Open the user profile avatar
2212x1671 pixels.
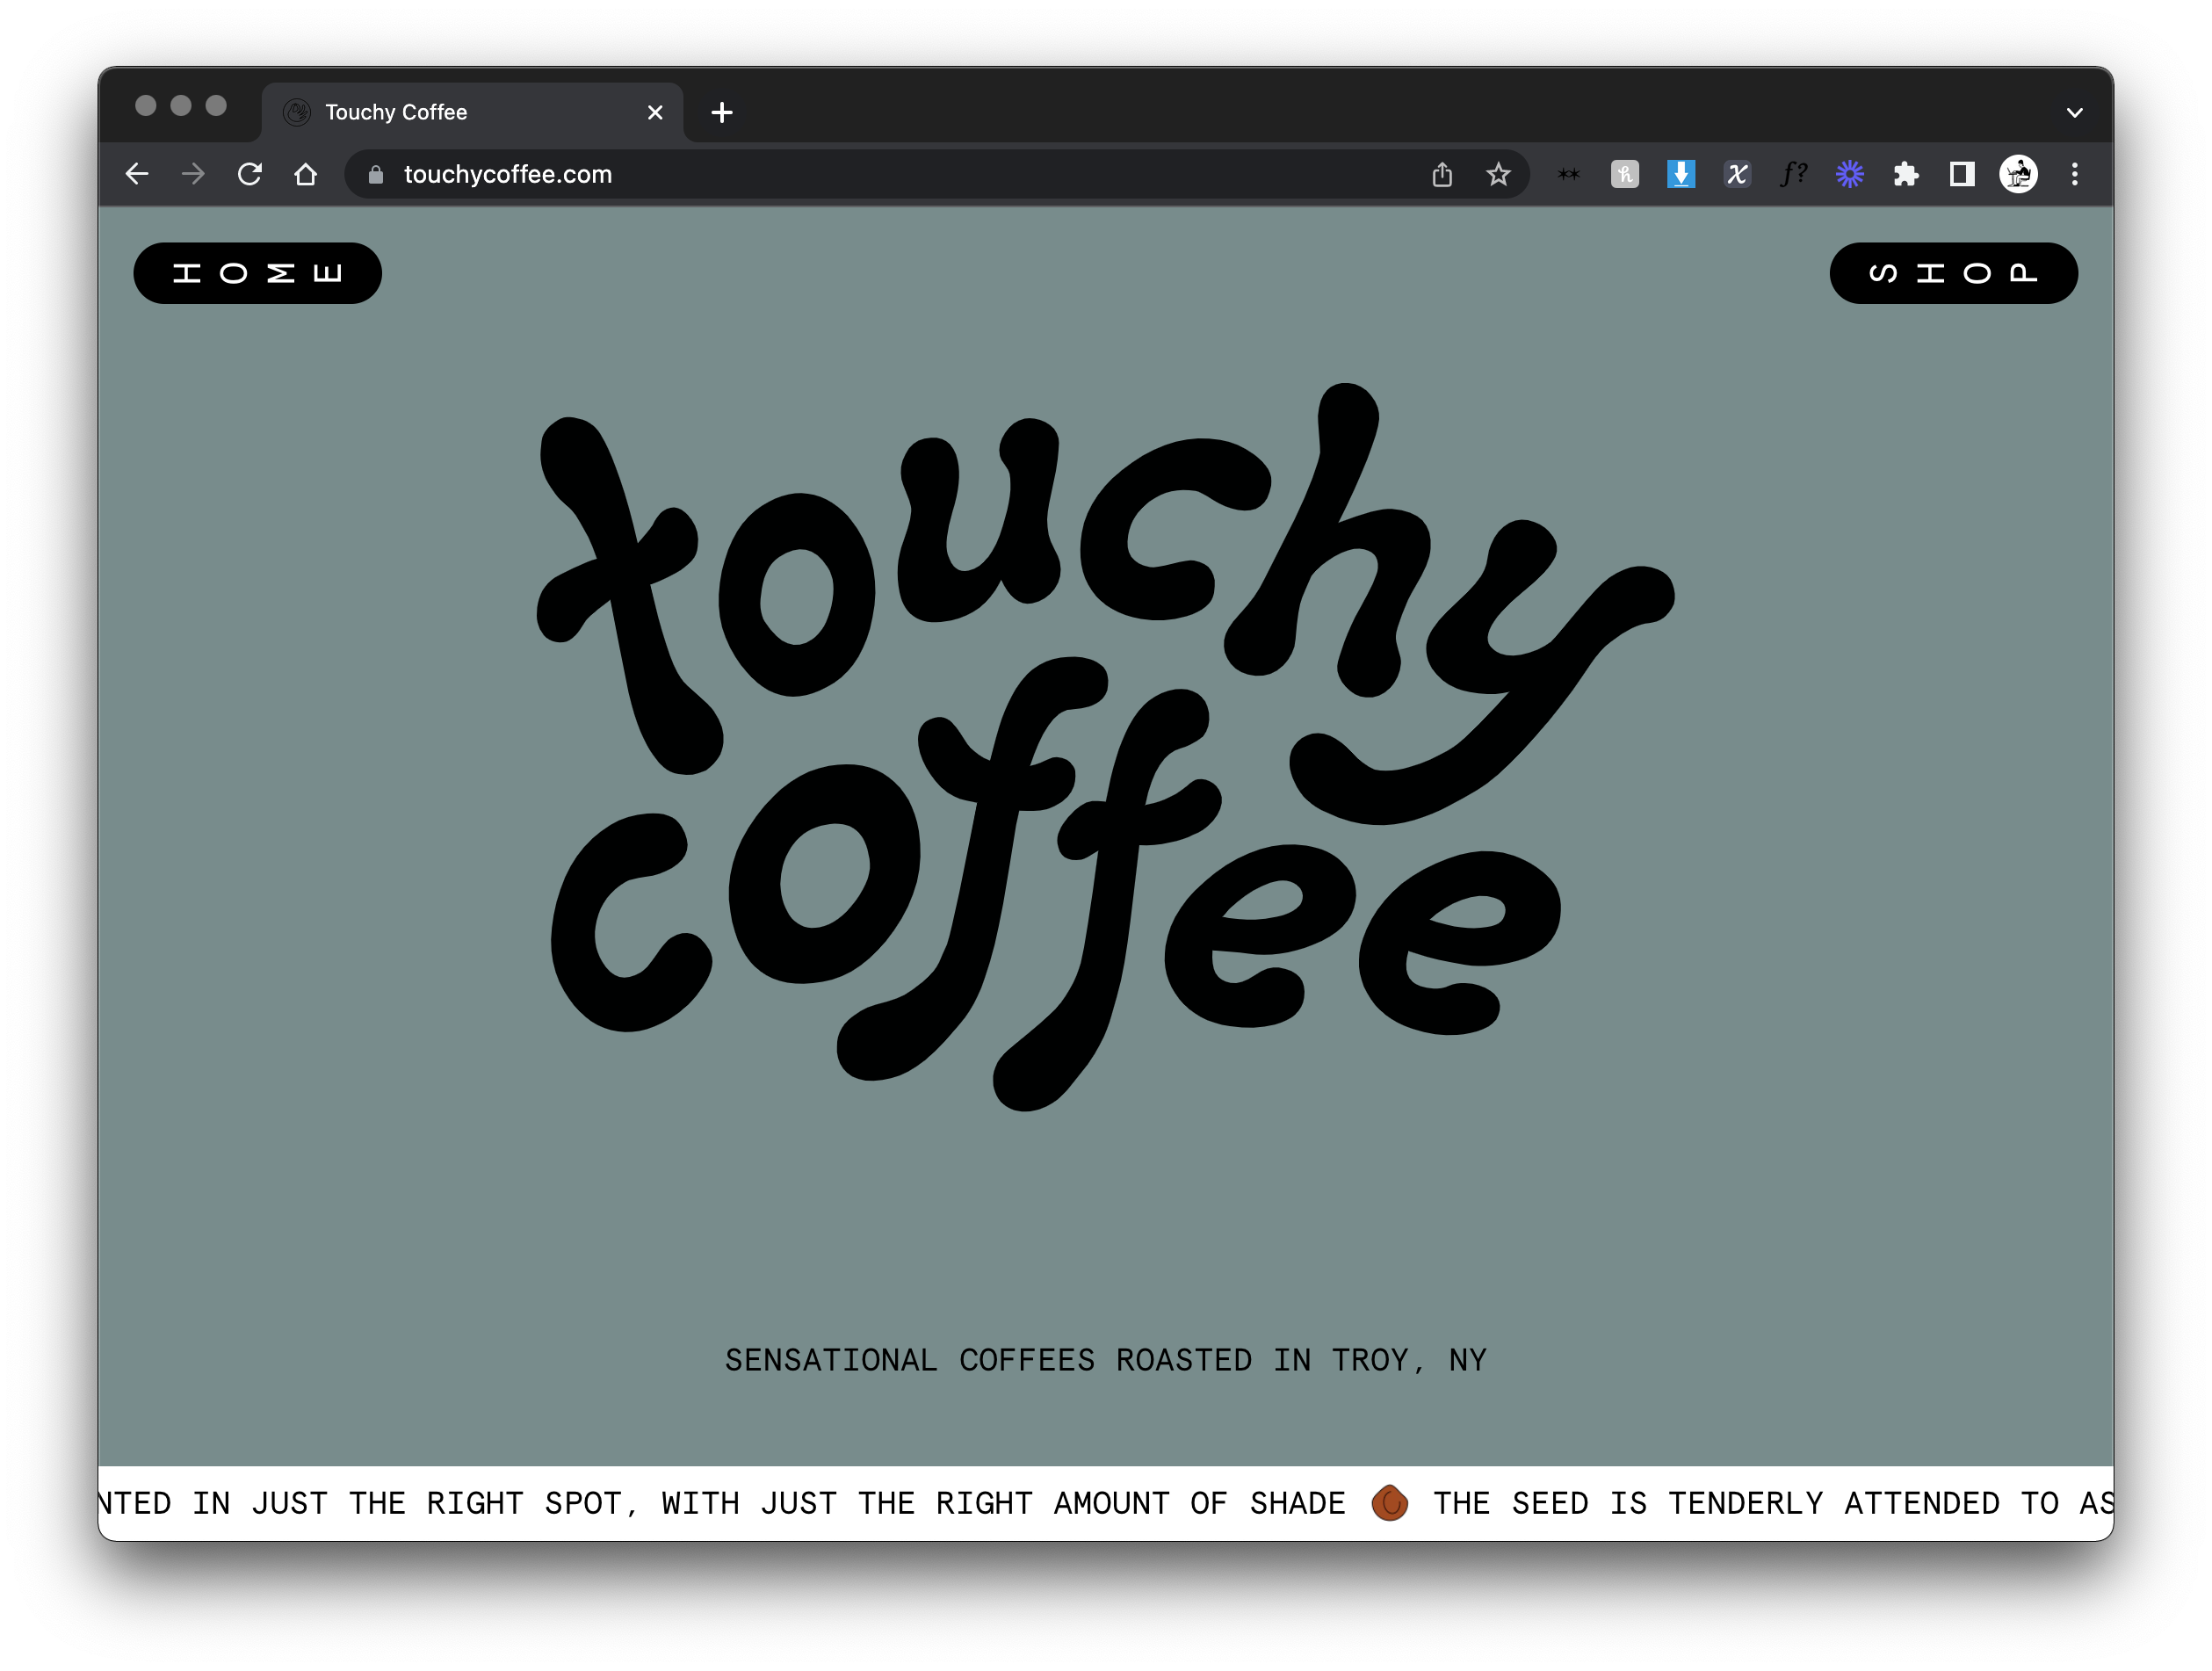pos(2018,175)
